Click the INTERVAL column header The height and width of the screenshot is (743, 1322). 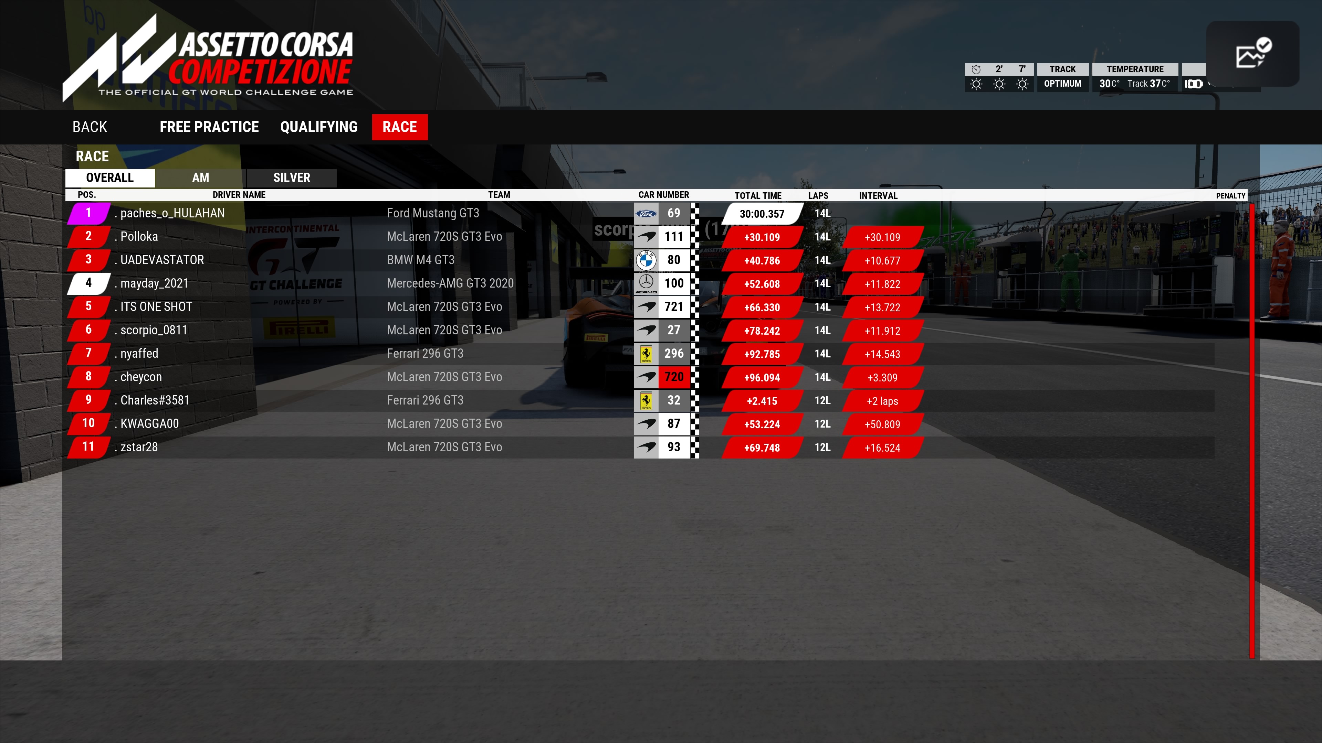tap(878, 195)
